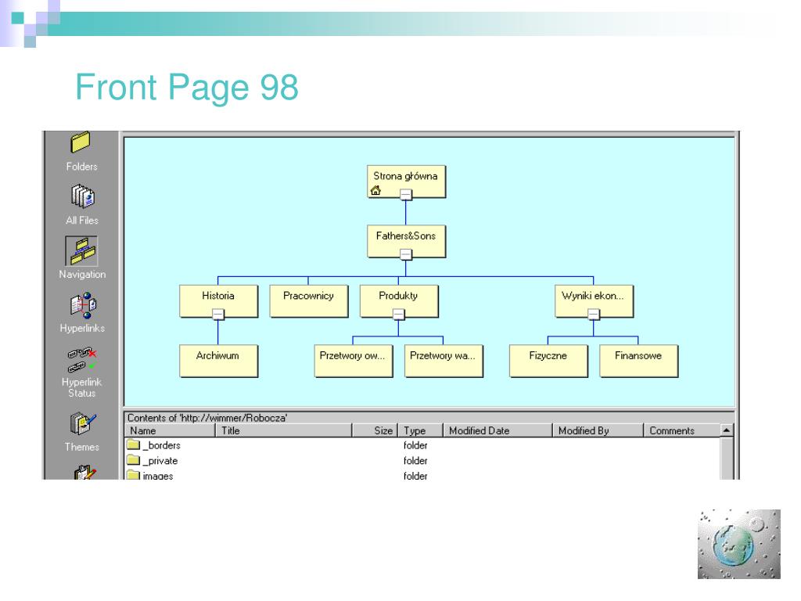Select the Strona główna page box

coord(406,182)
